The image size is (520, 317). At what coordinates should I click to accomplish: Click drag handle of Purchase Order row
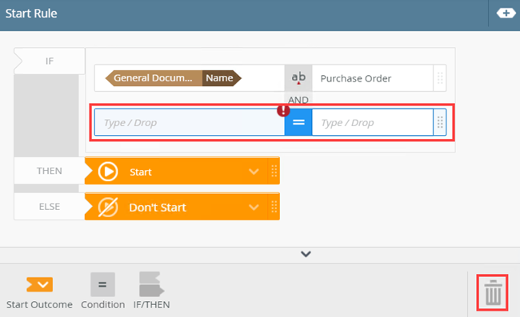pyautogui.click(x=440, y=78)
